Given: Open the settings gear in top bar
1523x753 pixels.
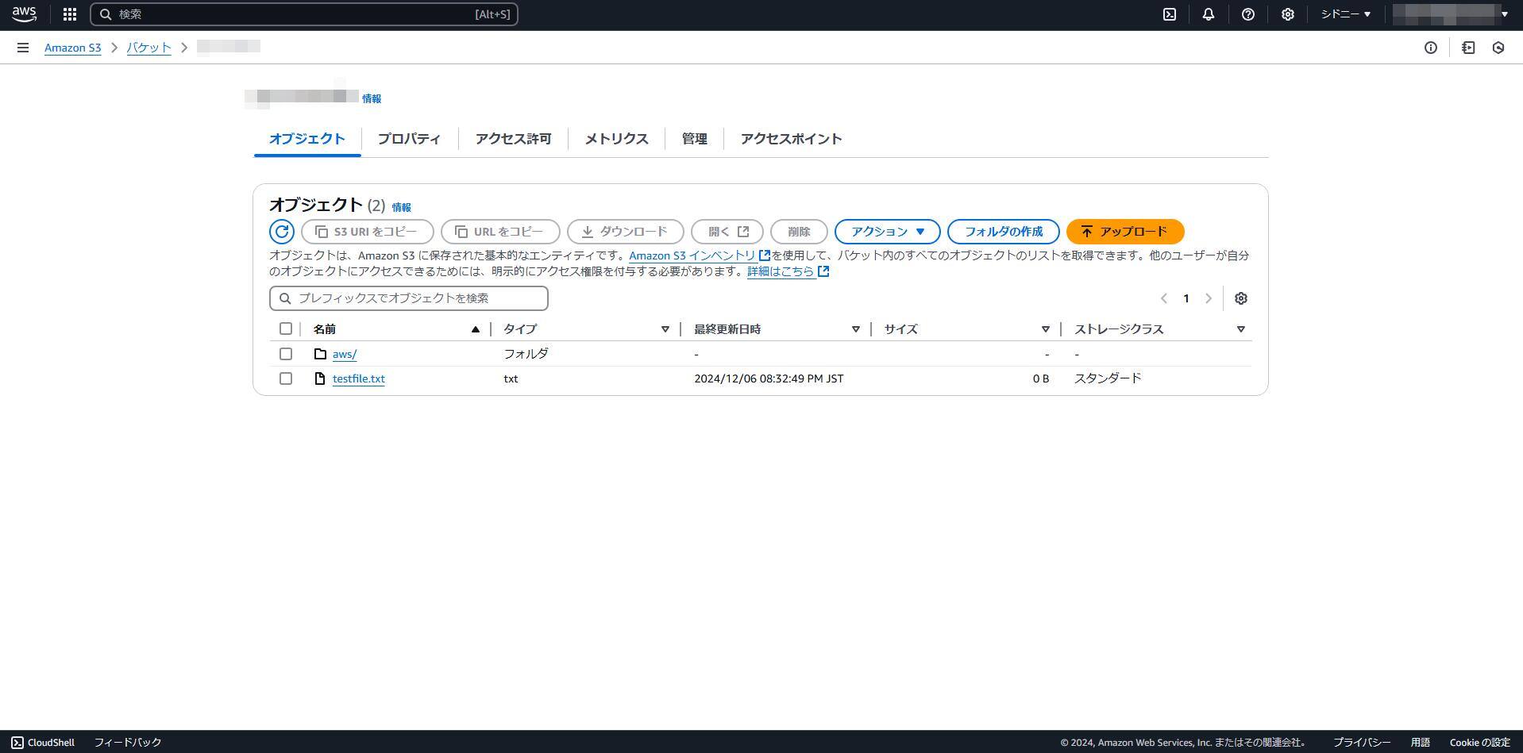Looking at the screenshot, I should [1288, 14].
